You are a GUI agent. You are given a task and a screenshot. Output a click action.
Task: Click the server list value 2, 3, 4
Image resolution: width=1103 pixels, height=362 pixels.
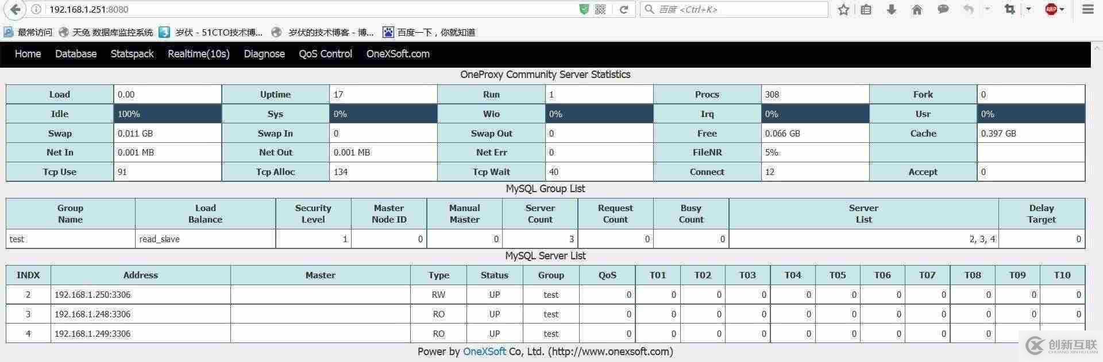(864, 239)
